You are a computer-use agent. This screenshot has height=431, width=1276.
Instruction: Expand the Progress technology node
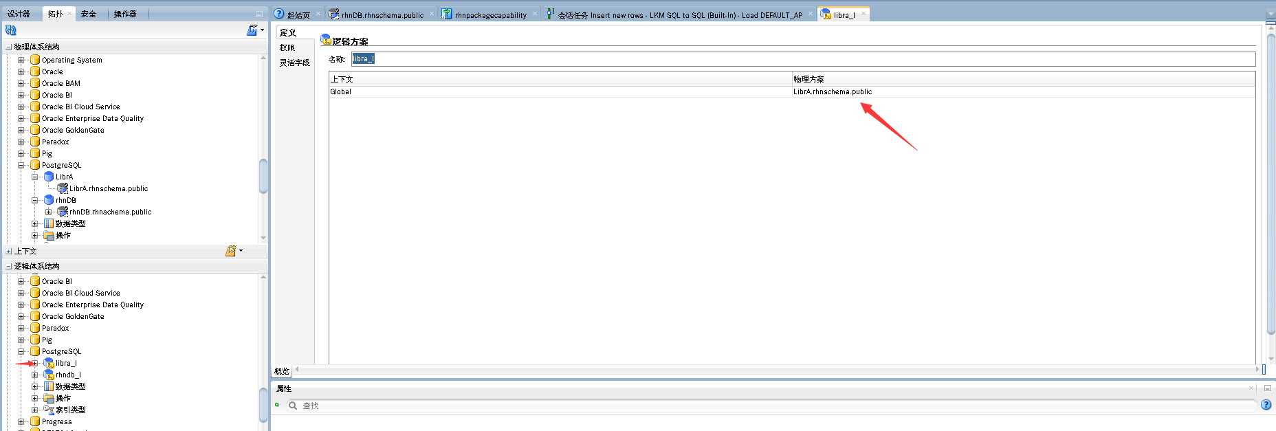(x=21, y=421)
